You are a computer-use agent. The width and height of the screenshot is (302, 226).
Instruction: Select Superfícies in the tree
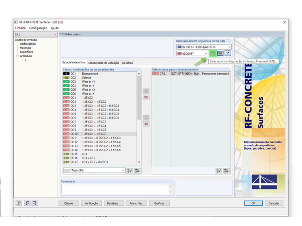tap(26, 52)
